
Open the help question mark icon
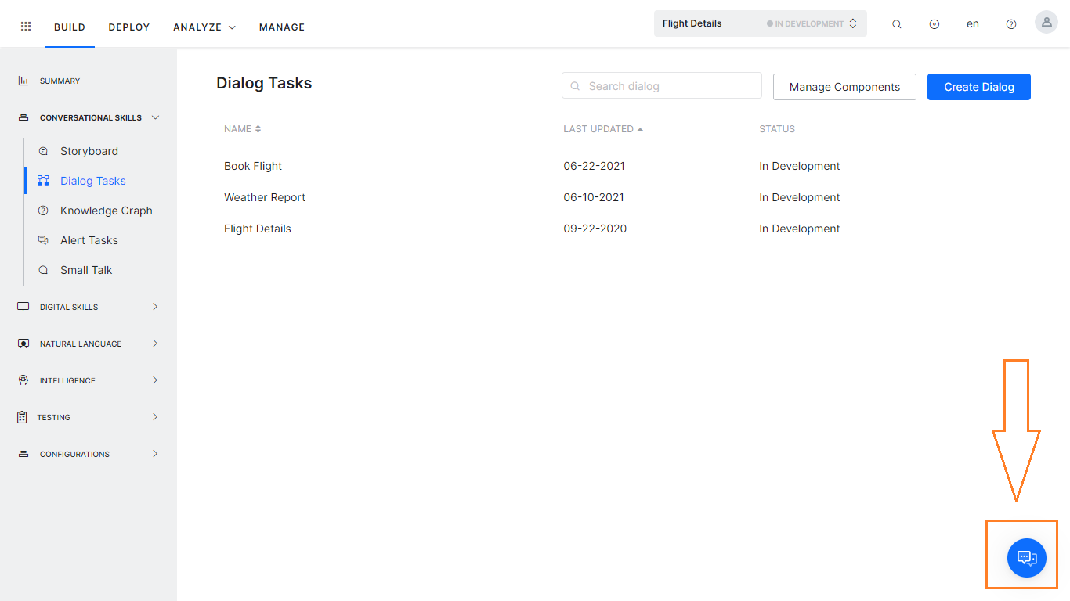point(1011,24)
